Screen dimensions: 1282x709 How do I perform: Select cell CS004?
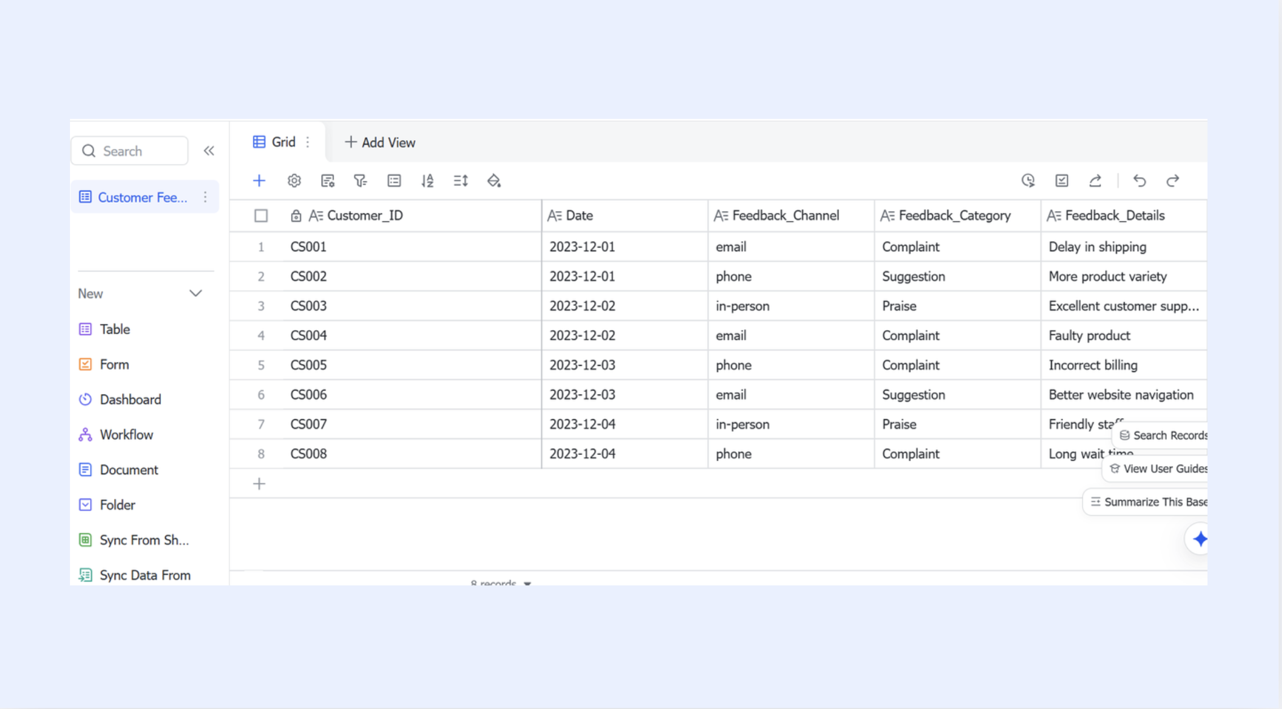(x=412, y=335)
